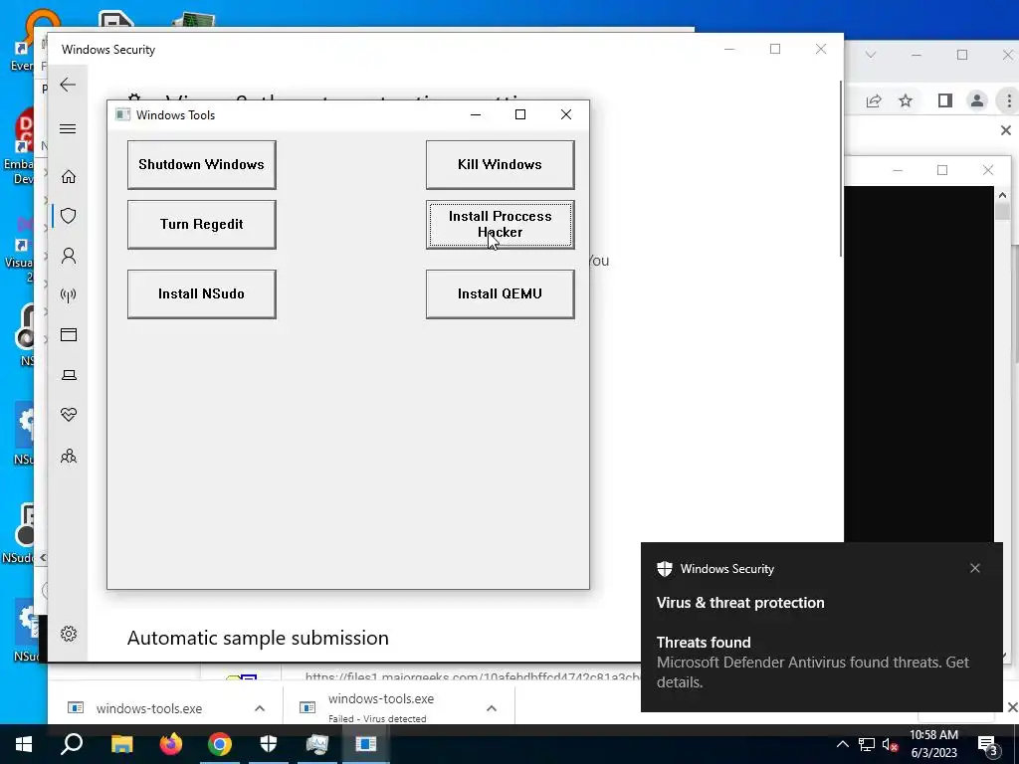Click Failed - Virus detected download item

381,708
